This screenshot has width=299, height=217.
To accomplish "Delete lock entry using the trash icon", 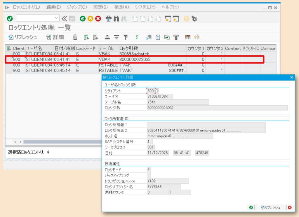I will (75, 37).
